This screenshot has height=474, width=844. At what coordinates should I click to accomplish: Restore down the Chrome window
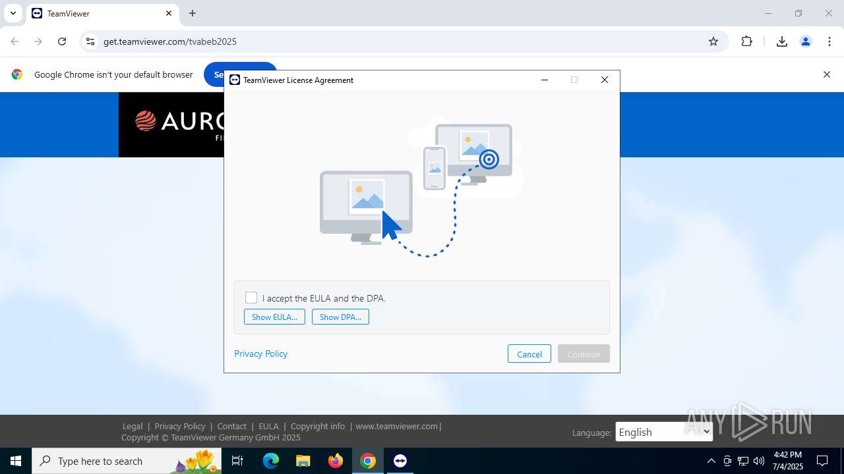tap(799, 13)
